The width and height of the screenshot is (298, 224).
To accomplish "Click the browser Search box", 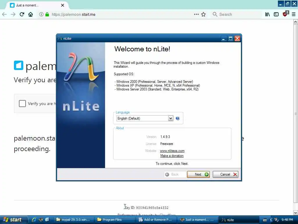I will coord(236,14).
